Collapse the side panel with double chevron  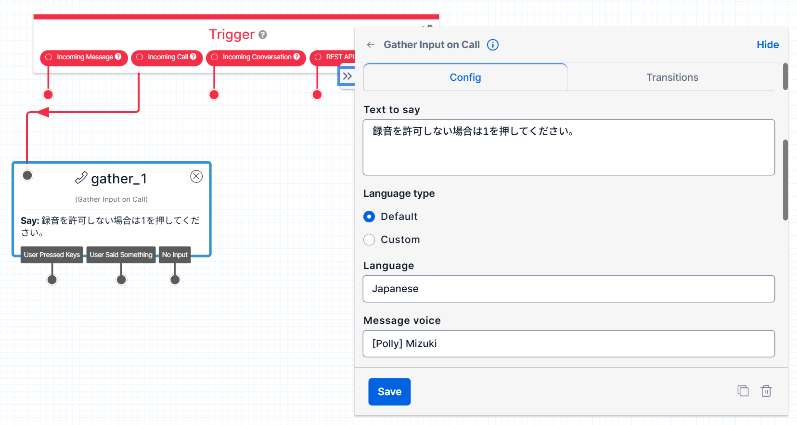coord(347,76)
